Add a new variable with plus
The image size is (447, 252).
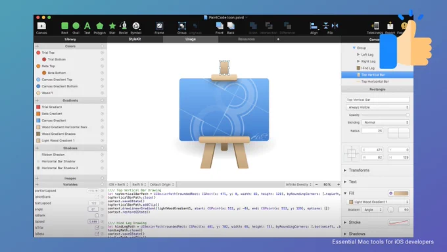coord(37,185)
